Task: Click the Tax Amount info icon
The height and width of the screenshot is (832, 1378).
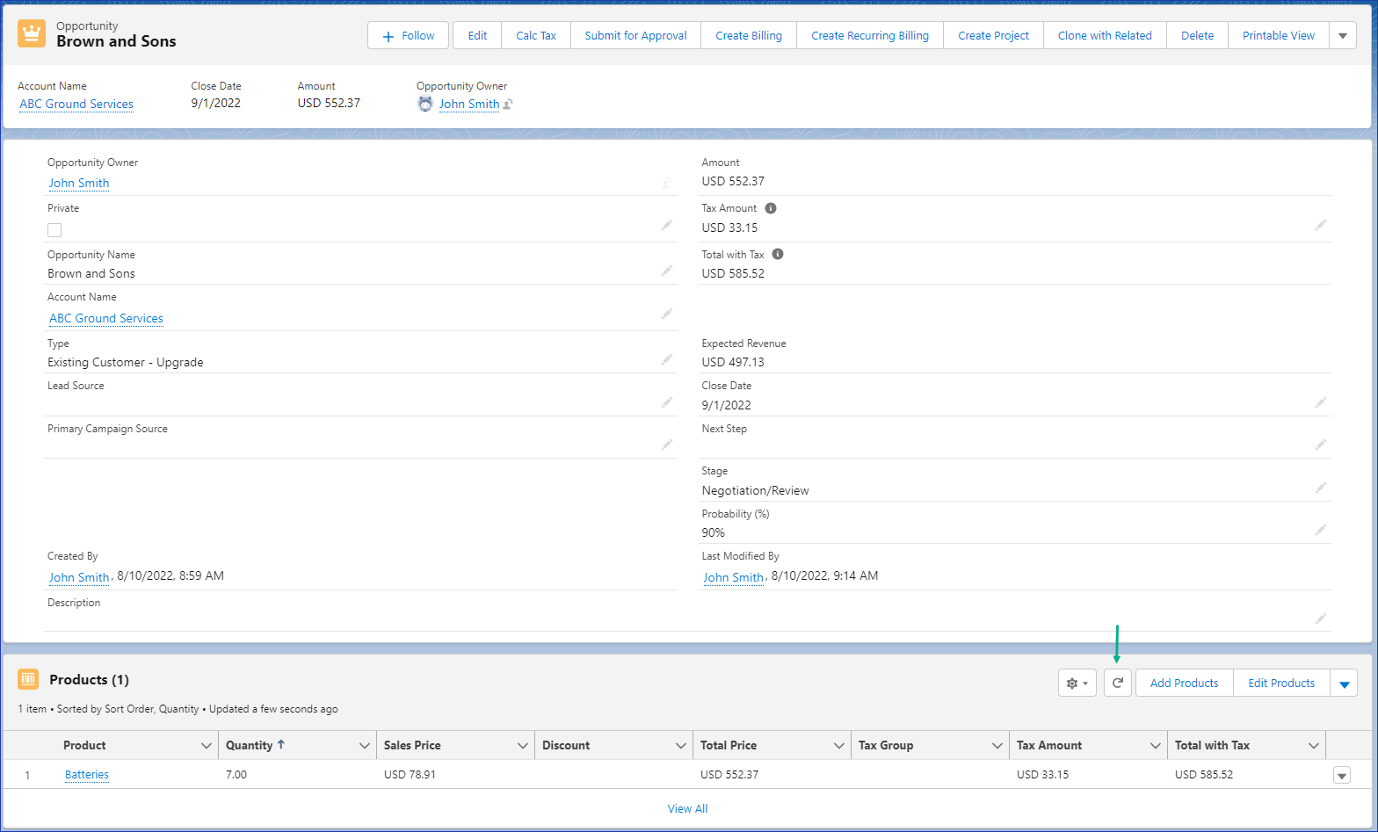Action: point(771,208)
